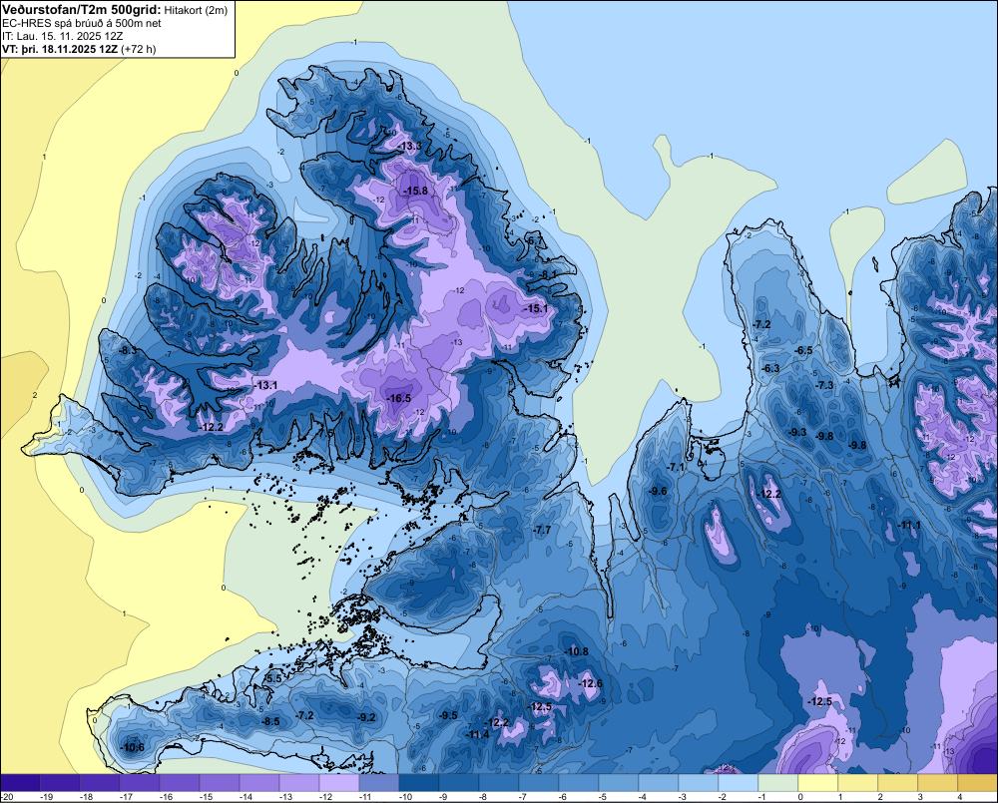Screen dimensions: 998x803
Task: Click the -10.6 temperature label
Action: (x=133, y=748)
